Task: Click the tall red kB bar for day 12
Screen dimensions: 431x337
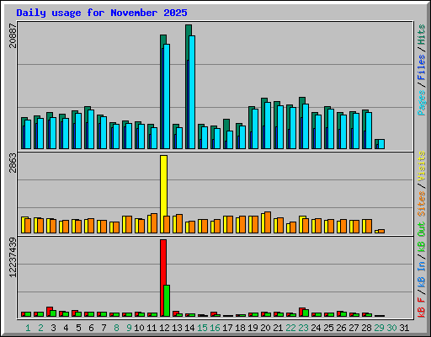Action: click(x=163, y=277)
